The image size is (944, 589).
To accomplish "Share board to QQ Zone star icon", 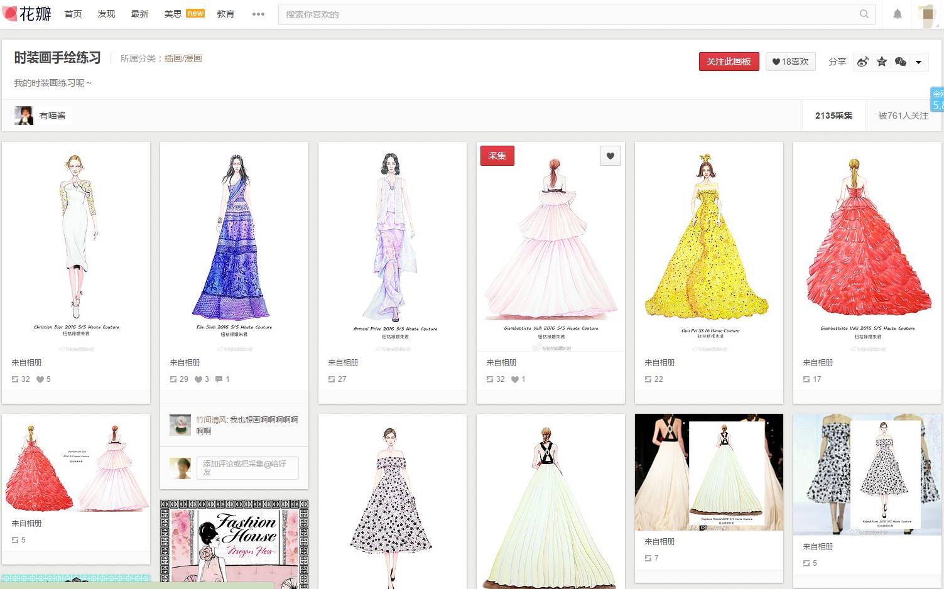I will [x=882, y=62].
